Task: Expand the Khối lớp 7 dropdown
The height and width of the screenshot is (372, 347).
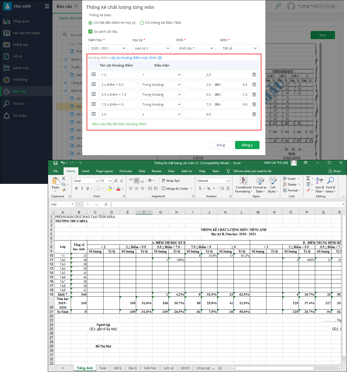Action: [196, 48]
